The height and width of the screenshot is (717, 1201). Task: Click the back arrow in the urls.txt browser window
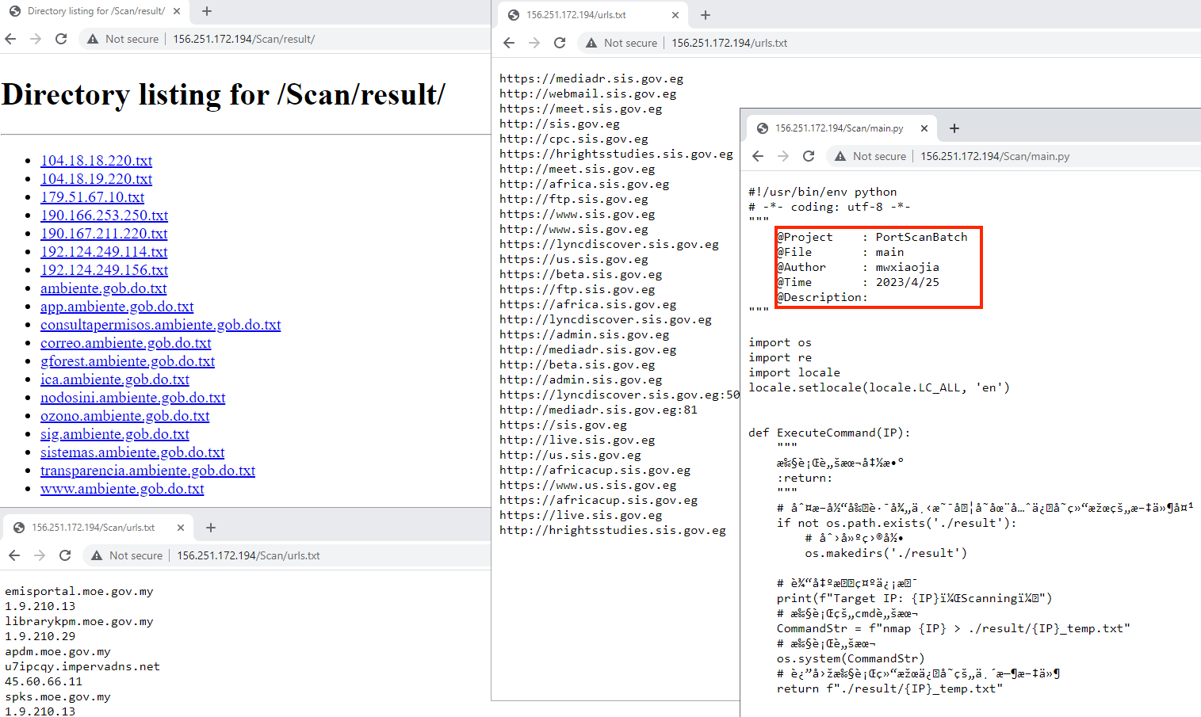tap(508, 42)
